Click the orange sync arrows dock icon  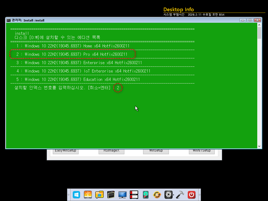click(x=157, y=195)
